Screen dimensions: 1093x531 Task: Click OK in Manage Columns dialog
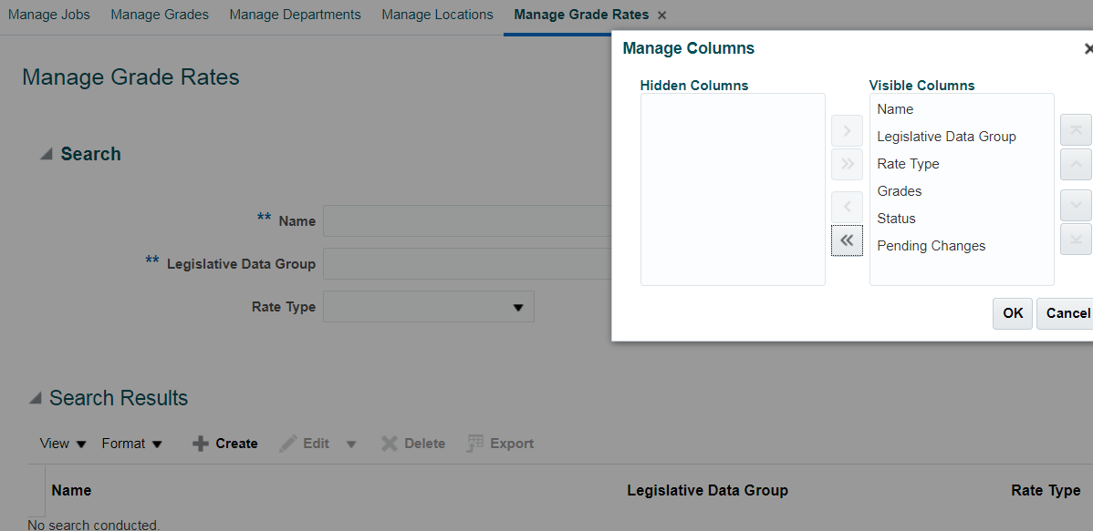pyautogui.click(x=1012, y=313)
